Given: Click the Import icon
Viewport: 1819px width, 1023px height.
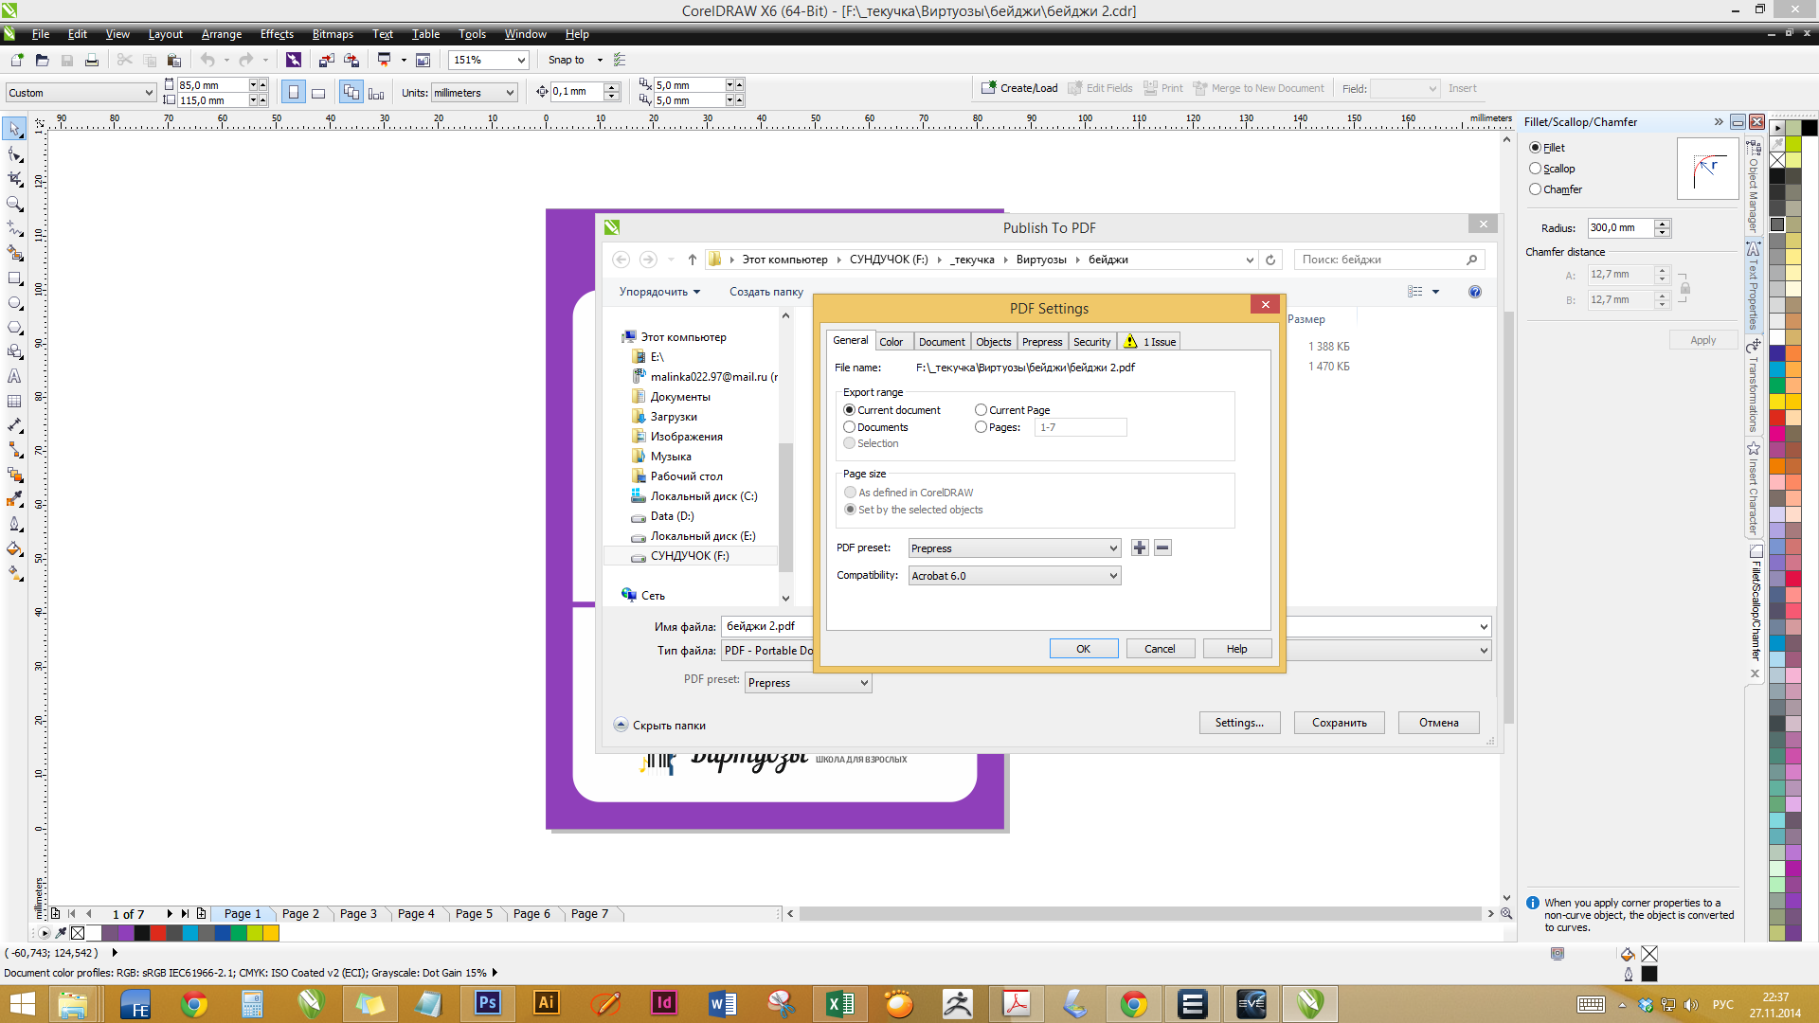Looking at the screenshot, I should point(326,60).
